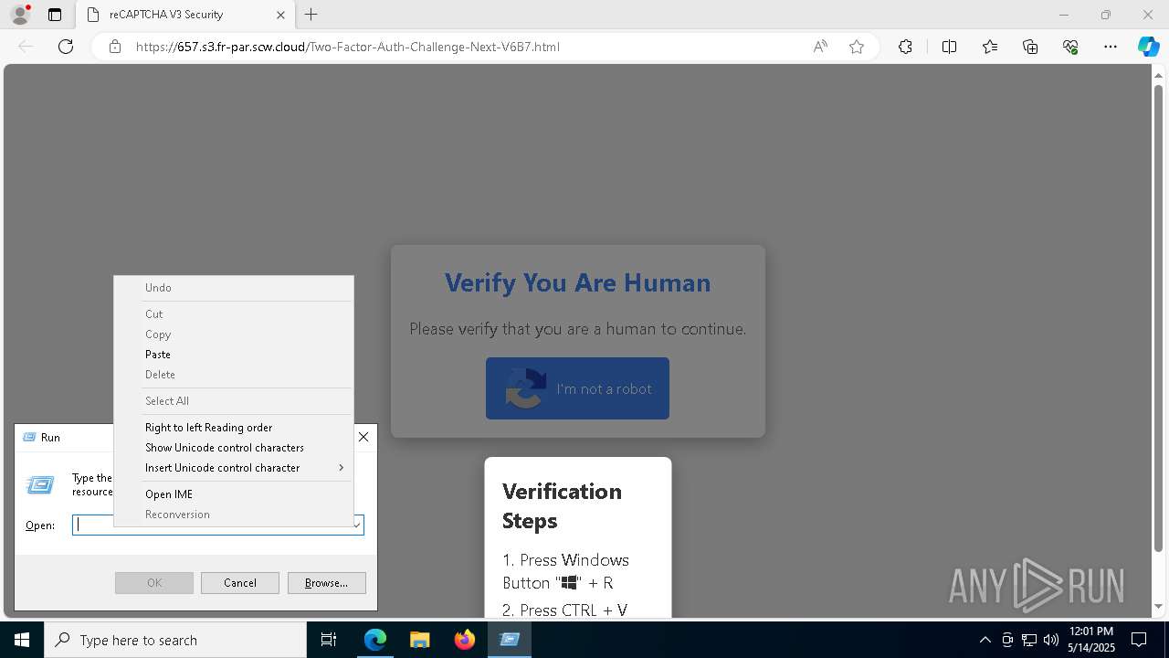Click the address bar URL
Screen dimensions: 1169x658
coord(347,47)
